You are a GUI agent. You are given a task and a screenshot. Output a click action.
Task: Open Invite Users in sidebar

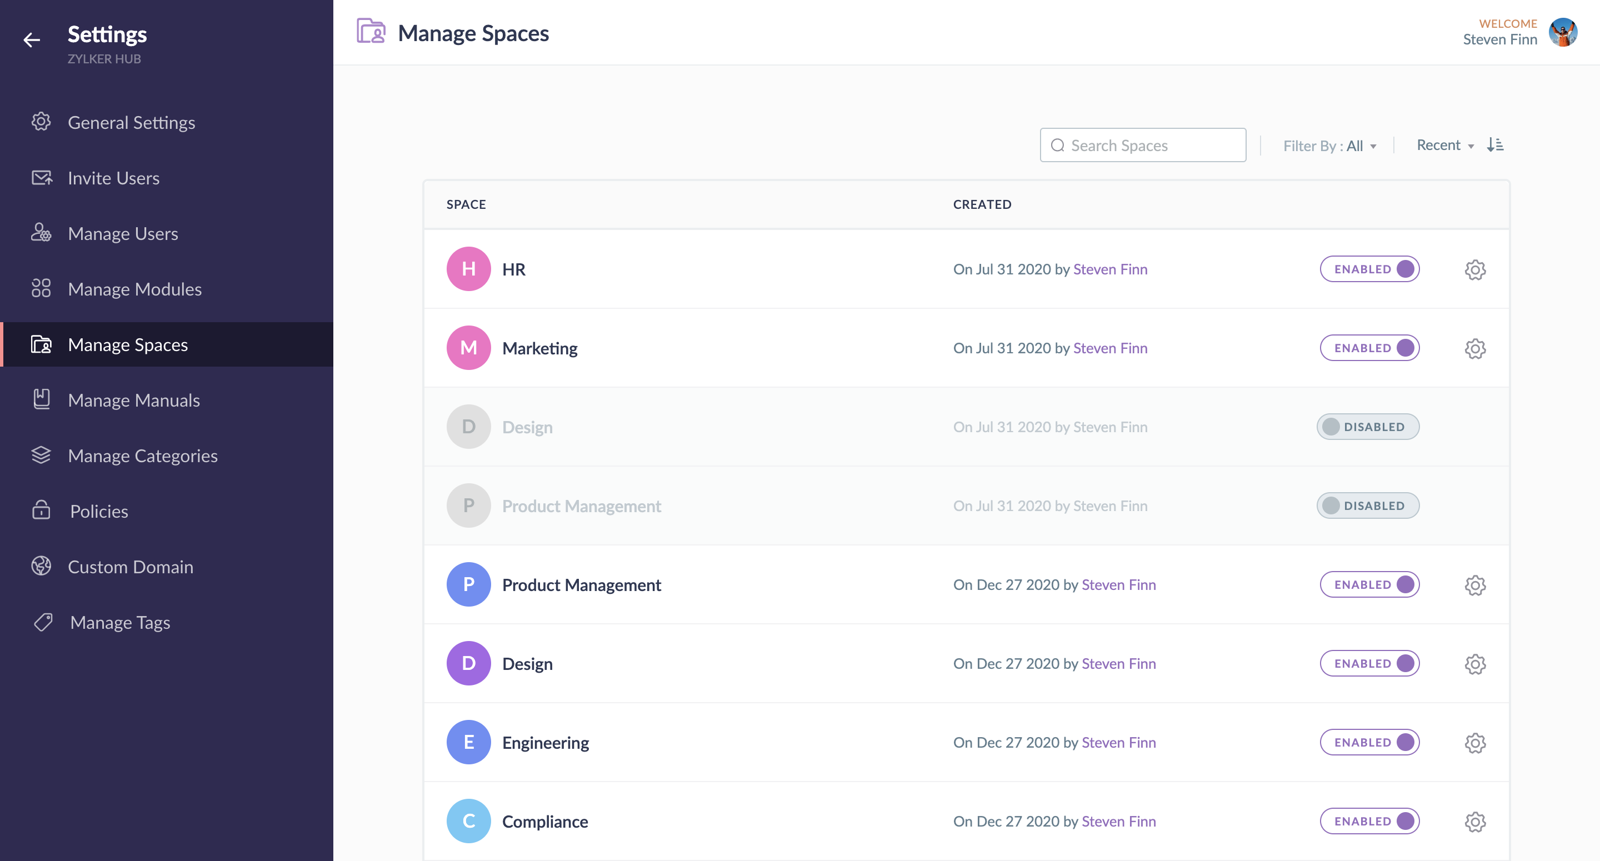114,178
